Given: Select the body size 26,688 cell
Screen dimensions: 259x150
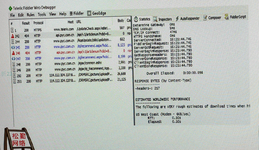Looking at the screenshot, I should (121, 74).
